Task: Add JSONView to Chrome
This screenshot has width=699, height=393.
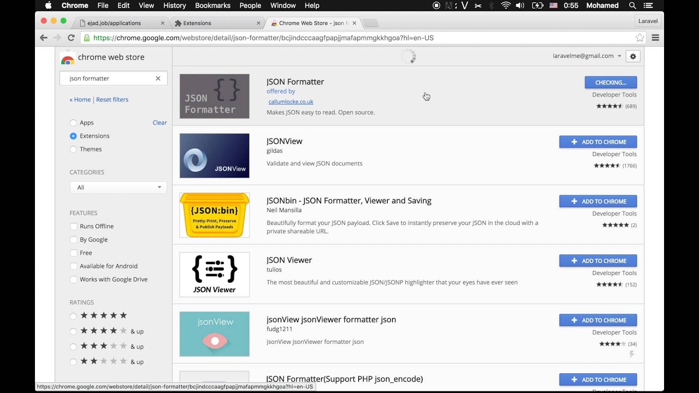Action: pos(598,142)
